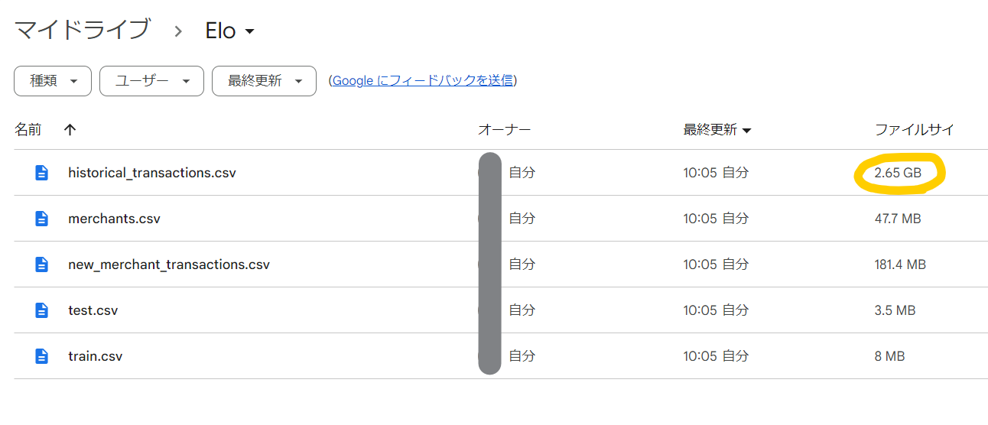988x425 pixels.
Task: Sort files by 名前 column header
Action: (28, 130)
